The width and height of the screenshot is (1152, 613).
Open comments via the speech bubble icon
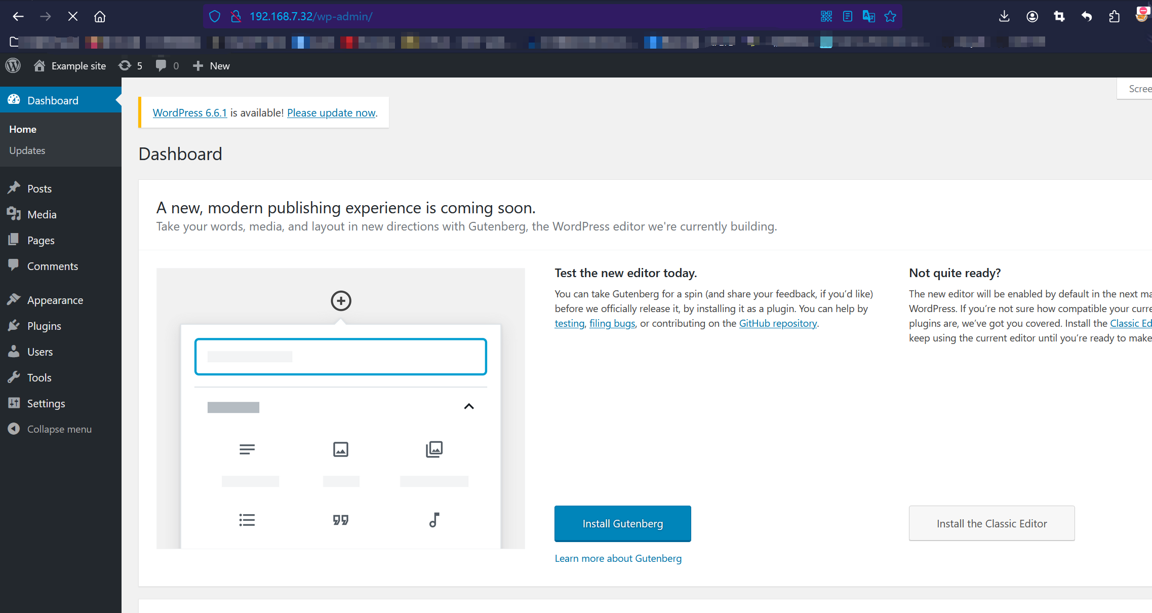161,65
